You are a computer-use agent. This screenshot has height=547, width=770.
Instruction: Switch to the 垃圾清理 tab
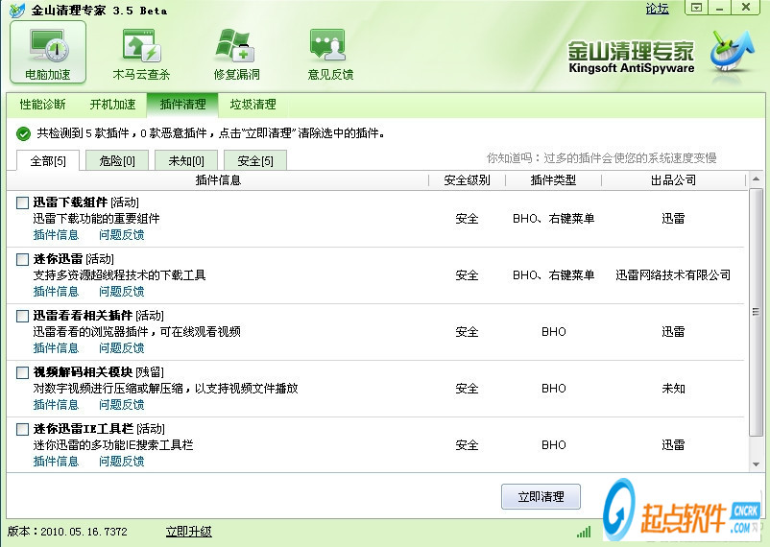tap(253, 105)
